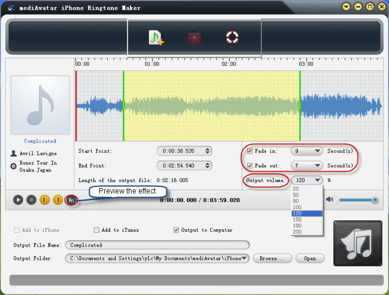Click the Add to iPhone checkbox
The height and width of the screenshot is (295, 389).
coord(17,230)
